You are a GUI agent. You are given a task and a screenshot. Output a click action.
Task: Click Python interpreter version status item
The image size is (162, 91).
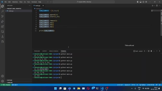(x=151, y=85)
